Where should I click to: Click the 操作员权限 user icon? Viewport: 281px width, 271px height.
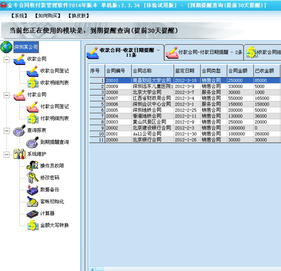tap(33, 166)
